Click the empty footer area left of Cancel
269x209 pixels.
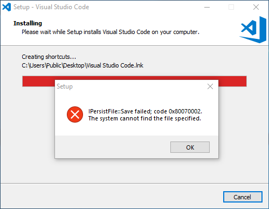[112, 196]
